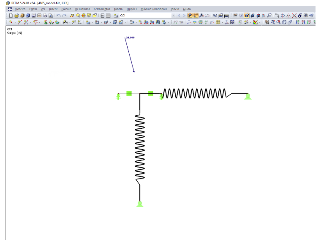Click the black info sphere icon
The width and height of the screenshot is (321, 240).
pyautogui.click(x=300, y=16)
